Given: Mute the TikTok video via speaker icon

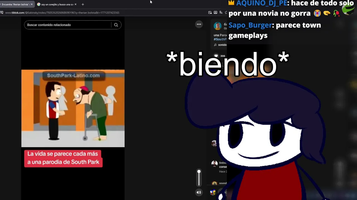Looking at the screenshot, I should coord(199,192).
